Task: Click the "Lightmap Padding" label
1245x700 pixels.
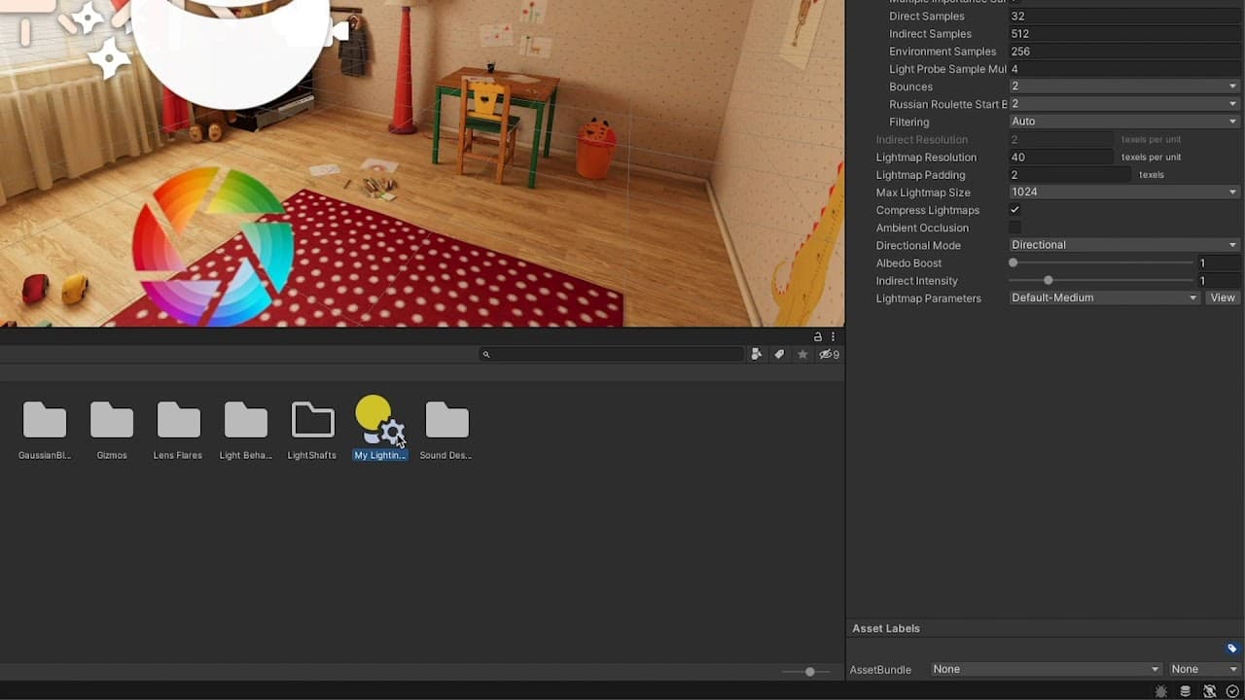Action: [x=920, y=175]
